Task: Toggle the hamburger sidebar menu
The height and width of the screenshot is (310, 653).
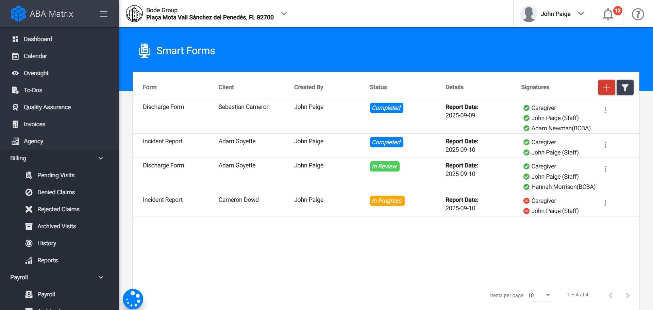Action: (104, 14)
